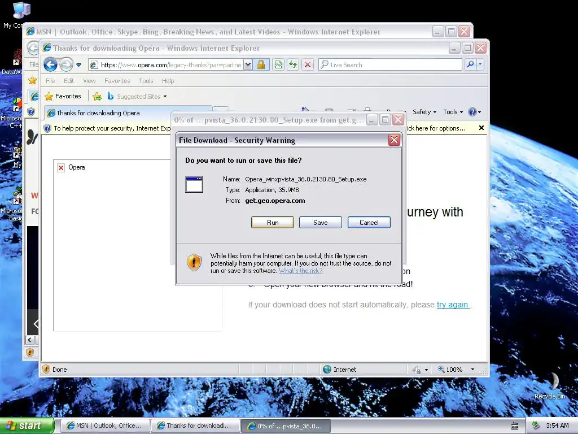Screen dimensions: 578x434
Task: Cancel the Opera setup file download
Action: [369, 223]
